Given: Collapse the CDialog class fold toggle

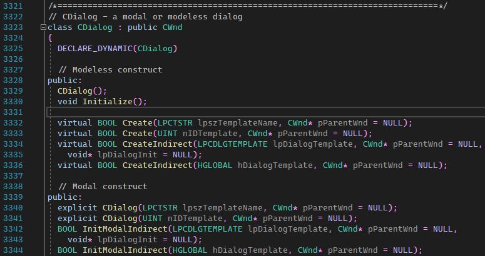Looking at the screenshot, I should pos(43,27).
